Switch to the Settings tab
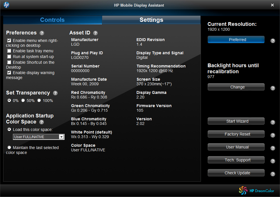This screenshot has width=280, height=197. pos(151,20)
